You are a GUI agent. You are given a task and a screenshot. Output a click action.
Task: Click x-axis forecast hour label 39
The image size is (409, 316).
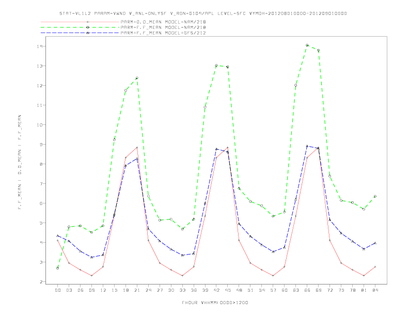[x=205, y=290]
